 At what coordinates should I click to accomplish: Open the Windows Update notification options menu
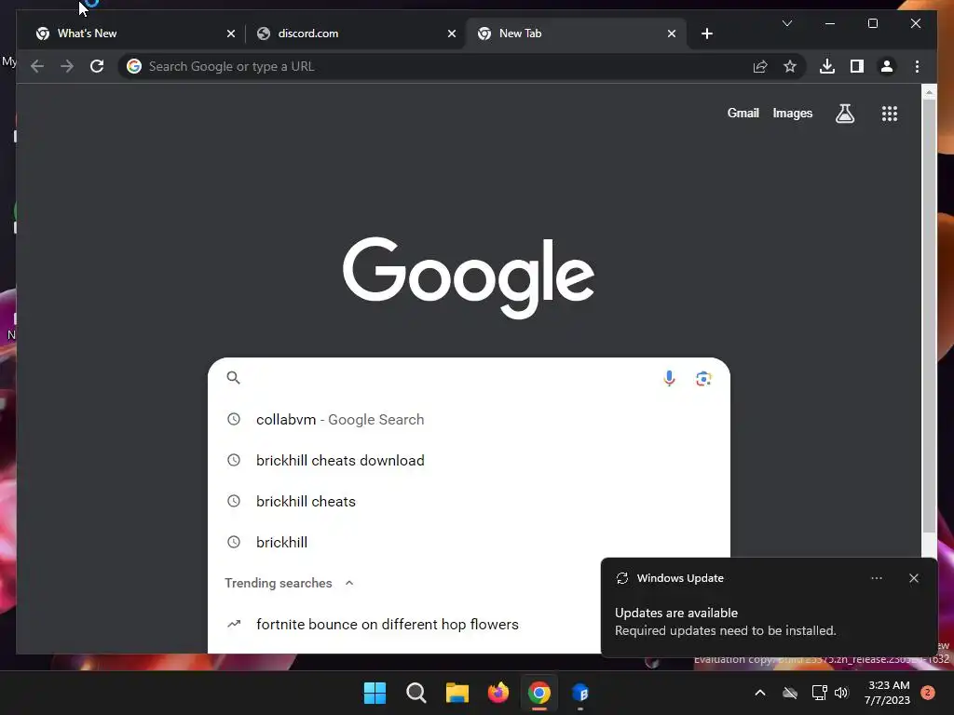(876, 578)
